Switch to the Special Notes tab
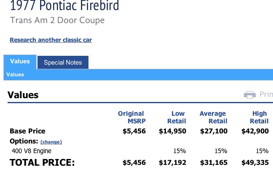 (x=63, y=63)
